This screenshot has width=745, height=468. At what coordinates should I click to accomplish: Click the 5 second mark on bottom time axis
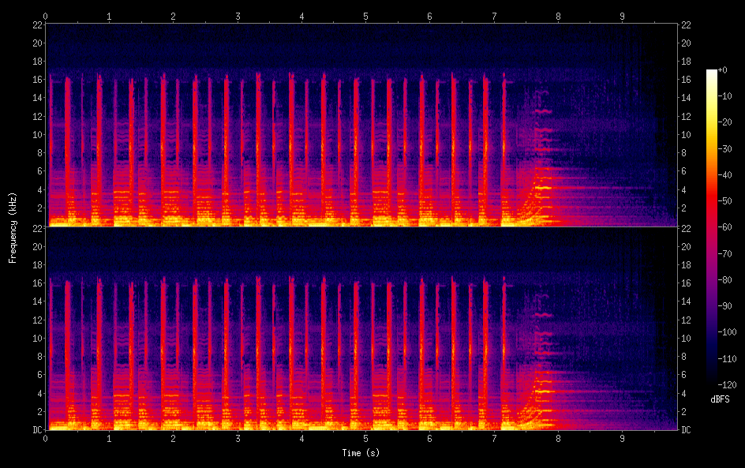365,437
